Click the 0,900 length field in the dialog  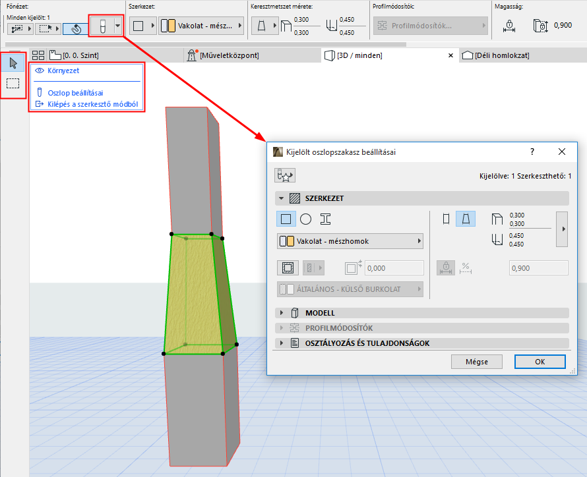click(538, 268)
